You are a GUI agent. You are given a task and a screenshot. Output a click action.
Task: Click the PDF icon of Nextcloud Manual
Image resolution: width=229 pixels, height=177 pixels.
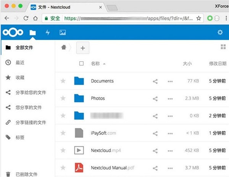click(x=79, y=168)
